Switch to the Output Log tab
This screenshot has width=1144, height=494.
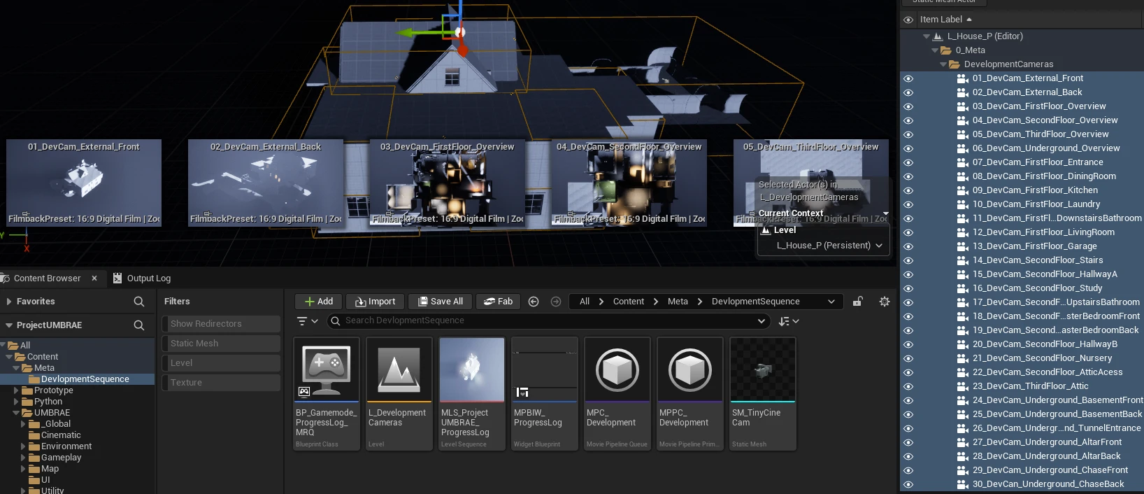click(x=142, y=278)
